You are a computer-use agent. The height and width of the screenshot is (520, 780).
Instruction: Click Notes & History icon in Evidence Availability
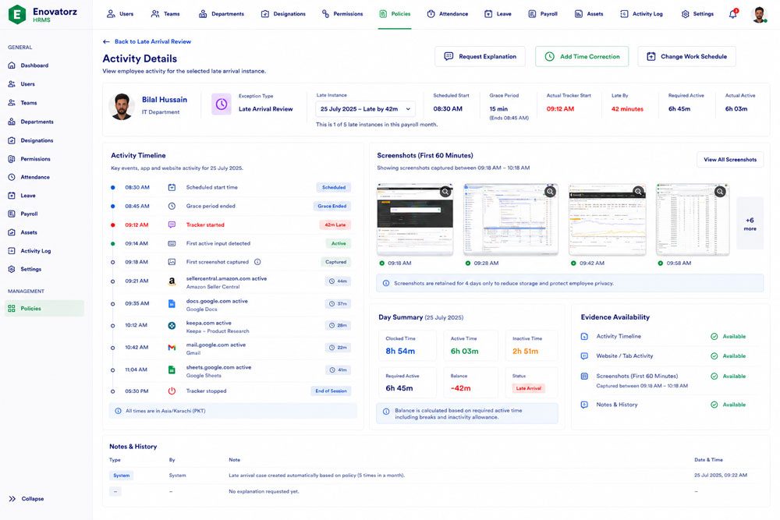point(584,405)
